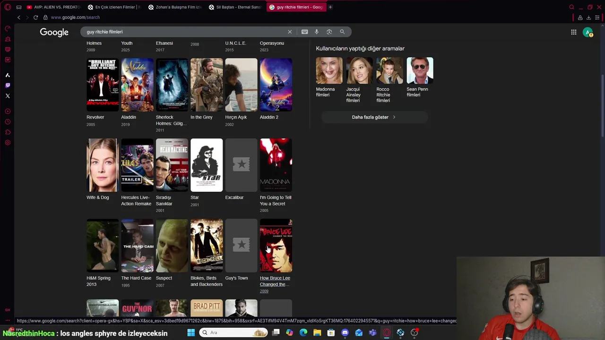The width and height of the screenshot is (605, 340).
Task: Select the Aladdin 2019 poster
Action: [x=137, y=85]
